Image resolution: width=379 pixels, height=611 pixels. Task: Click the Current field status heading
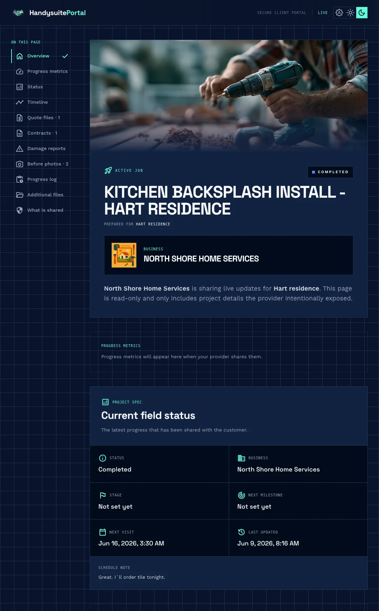[148, 415]
